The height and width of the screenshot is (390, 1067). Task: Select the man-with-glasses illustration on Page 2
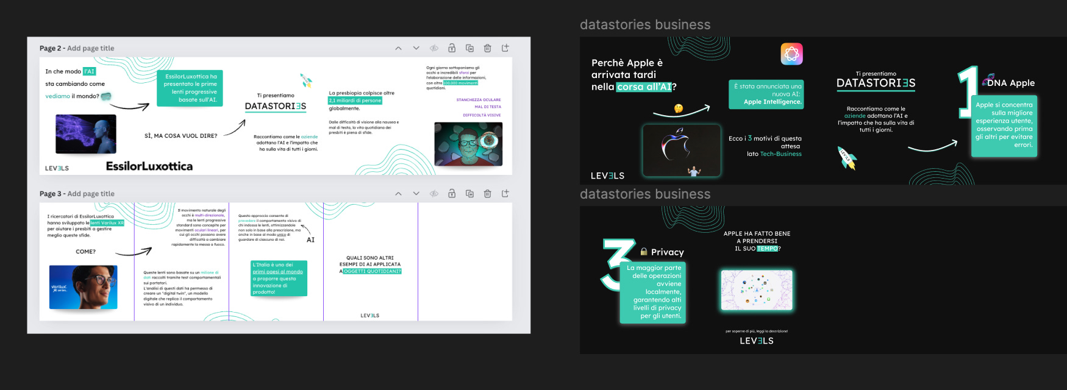(x=468, y=144)
